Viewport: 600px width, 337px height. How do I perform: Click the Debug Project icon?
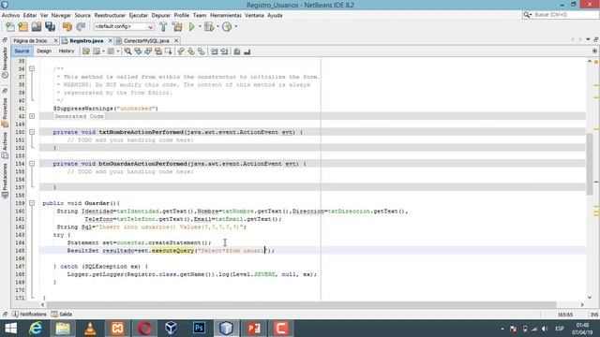point(209,27)
